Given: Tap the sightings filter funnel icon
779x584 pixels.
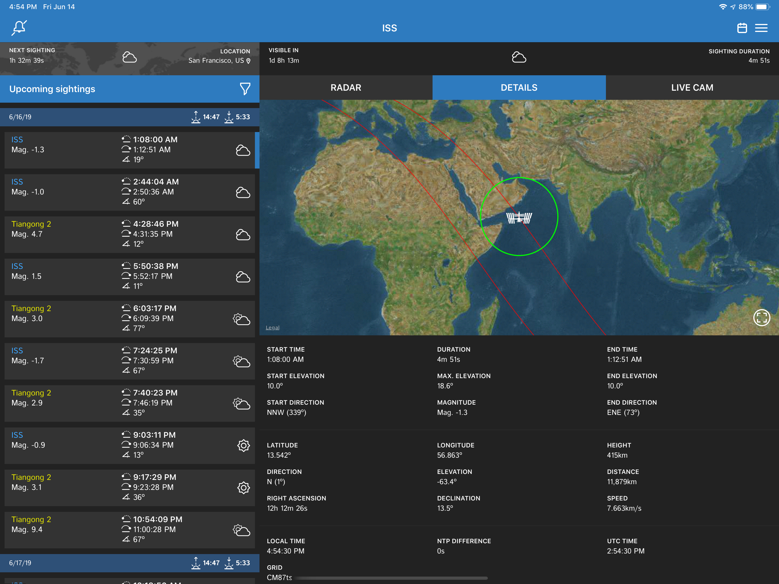Looking at the screenshot, I should 245,89.
